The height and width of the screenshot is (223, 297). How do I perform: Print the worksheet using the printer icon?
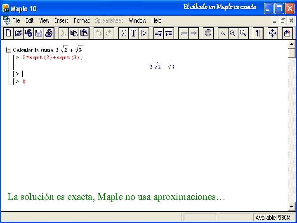click(x=49, y=33)
